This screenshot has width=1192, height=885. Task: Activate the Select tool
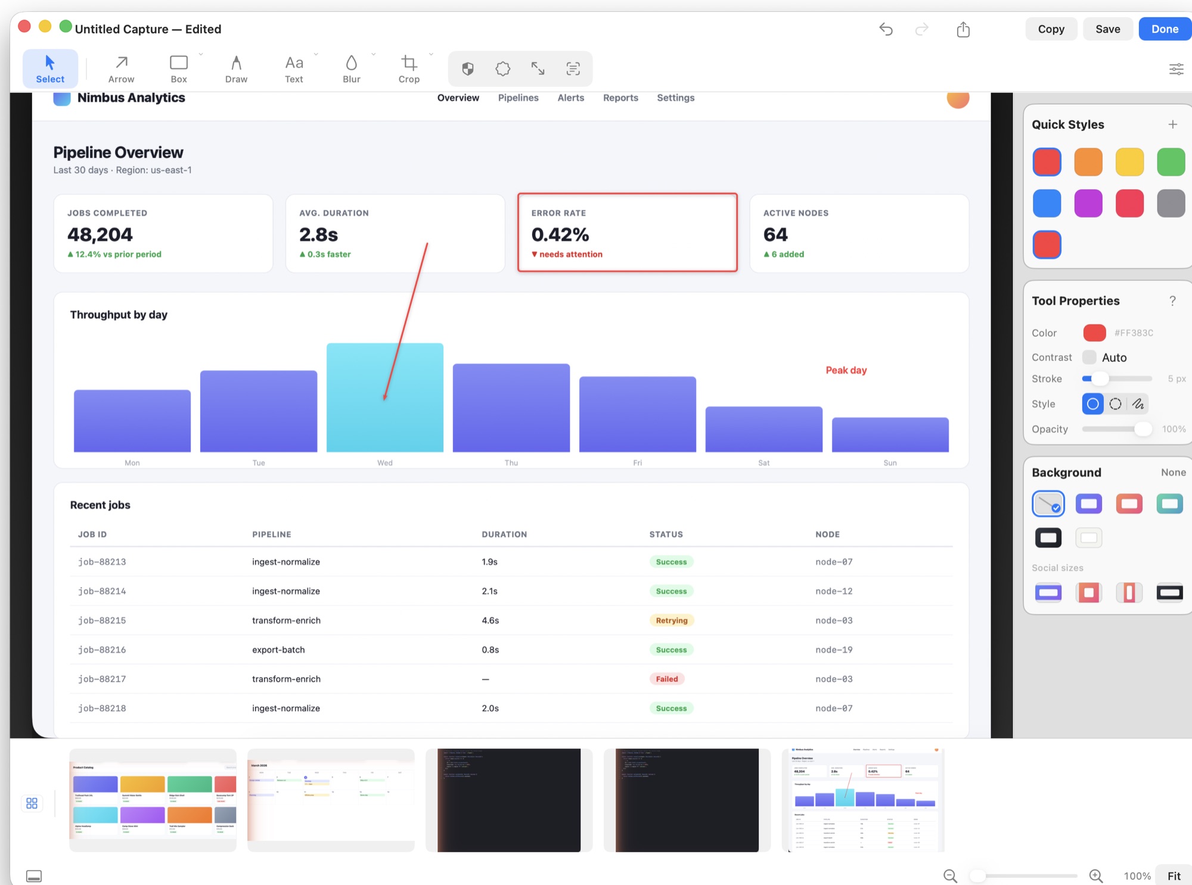click(x=50, y=69)
